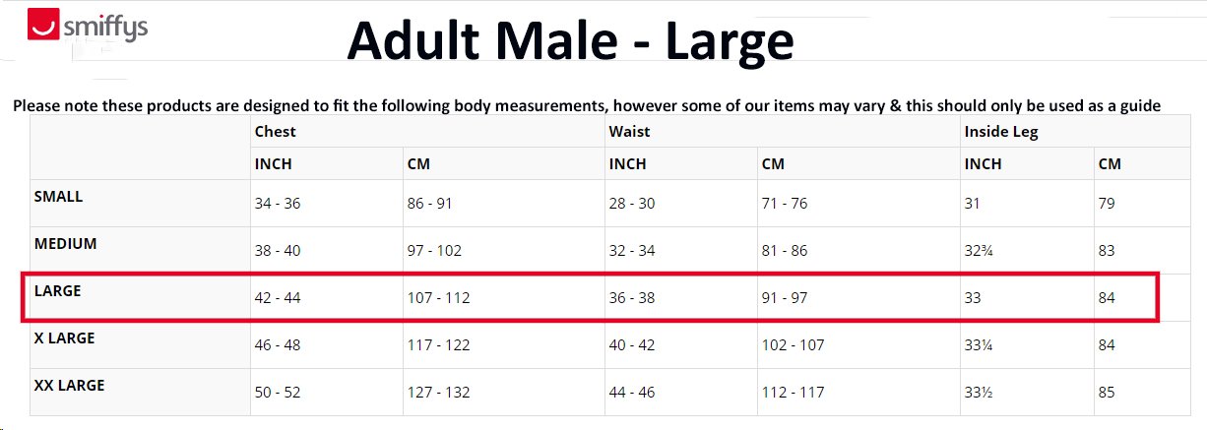Select the highlighted LARGE row label
Viewport: 1207px width, 430px height.
click(x=57, y=291)
